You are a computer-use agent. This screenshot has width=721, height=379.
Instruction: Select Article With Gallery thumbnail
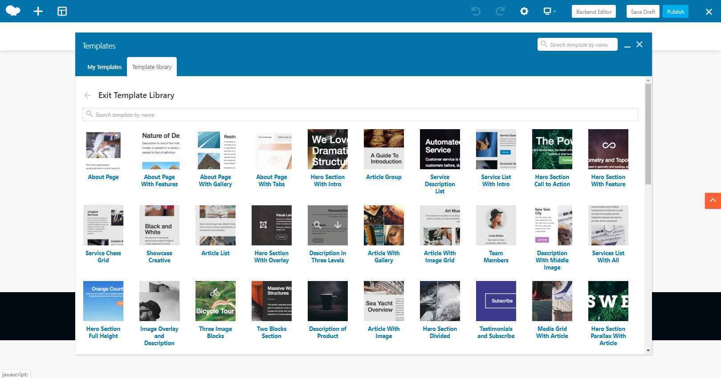tap(384, 225)
